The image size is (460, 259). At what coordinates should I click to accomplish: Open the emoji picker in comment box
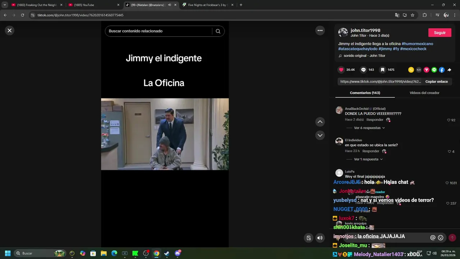(x=441, y=238)
